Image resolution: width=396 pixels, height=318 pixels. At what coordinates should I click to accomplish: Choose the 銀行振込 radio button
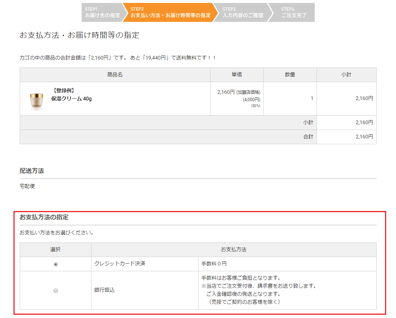pyautogui.click(x=56, y=291)
